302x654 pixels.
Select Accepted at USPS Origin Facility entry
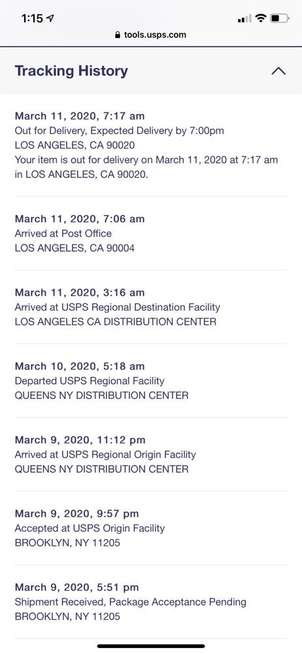[x=151, y=528]
